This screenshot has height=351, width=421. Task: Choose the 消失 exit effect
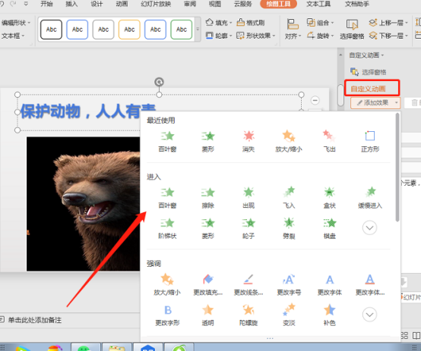coord(248,142)
